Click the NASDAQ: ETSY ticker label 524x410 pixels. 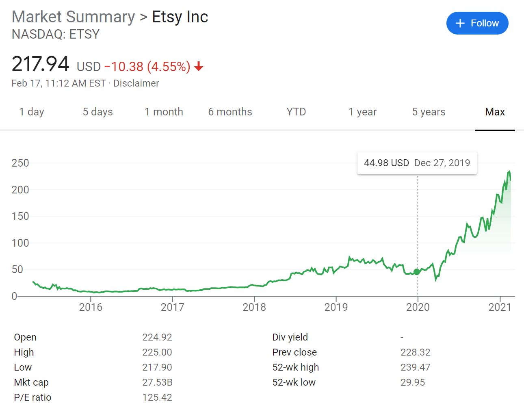(x=55, y=35)
